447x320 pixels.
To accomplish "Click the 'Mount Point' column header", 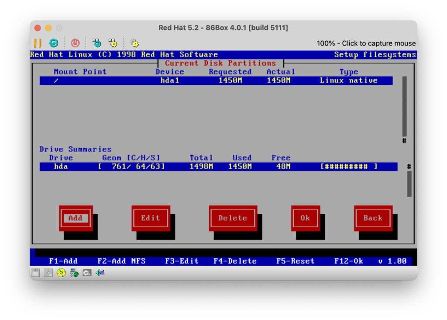I will 80,72.
